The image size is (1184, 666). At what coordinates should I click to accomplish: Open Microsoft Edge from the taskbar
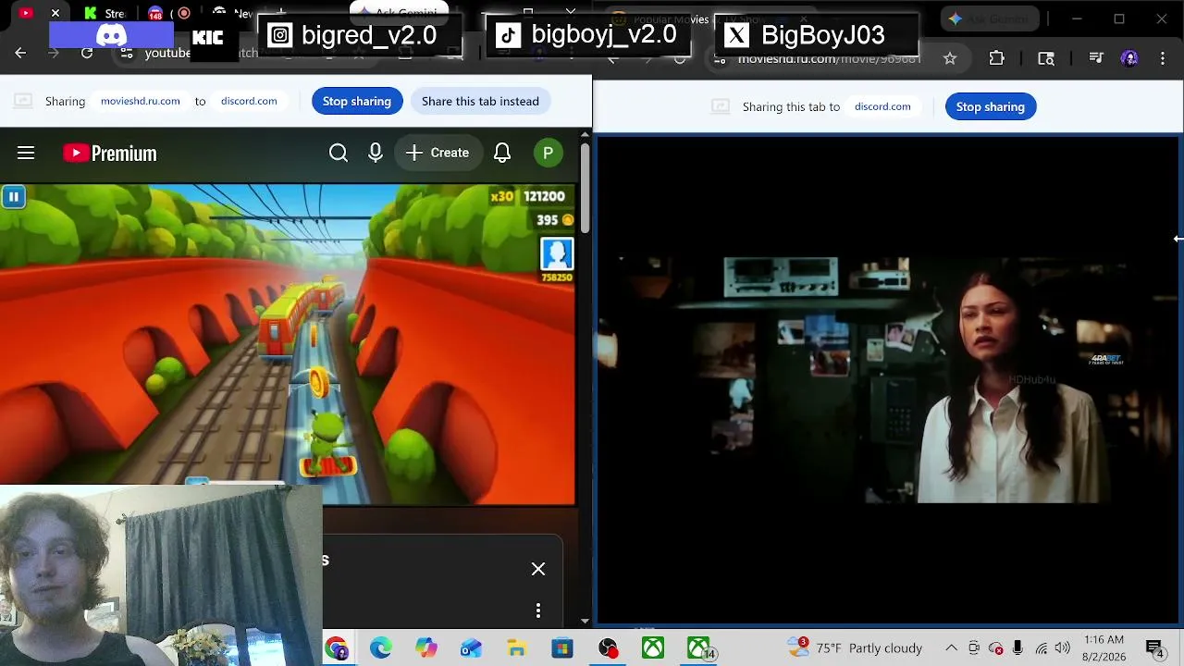[x=381, y=648]
